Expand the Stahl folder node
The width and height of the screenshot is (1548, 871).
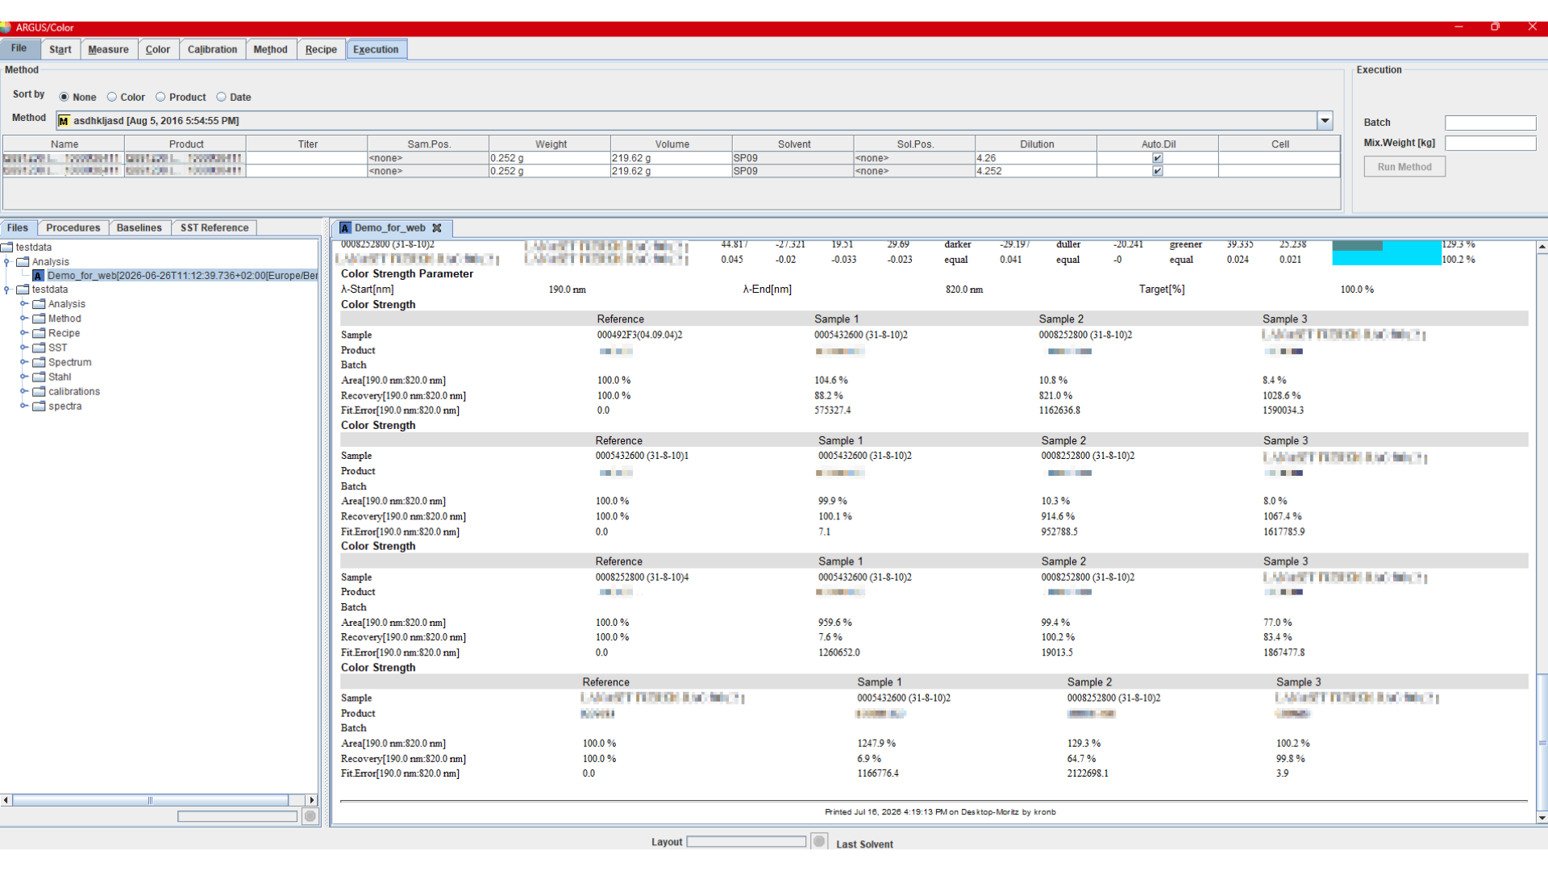(23, 377)
